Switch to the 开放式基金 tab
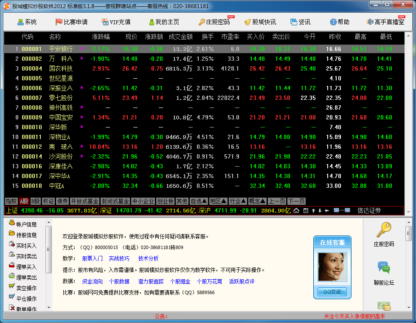 pyautogui.click(x=84, y=201)
